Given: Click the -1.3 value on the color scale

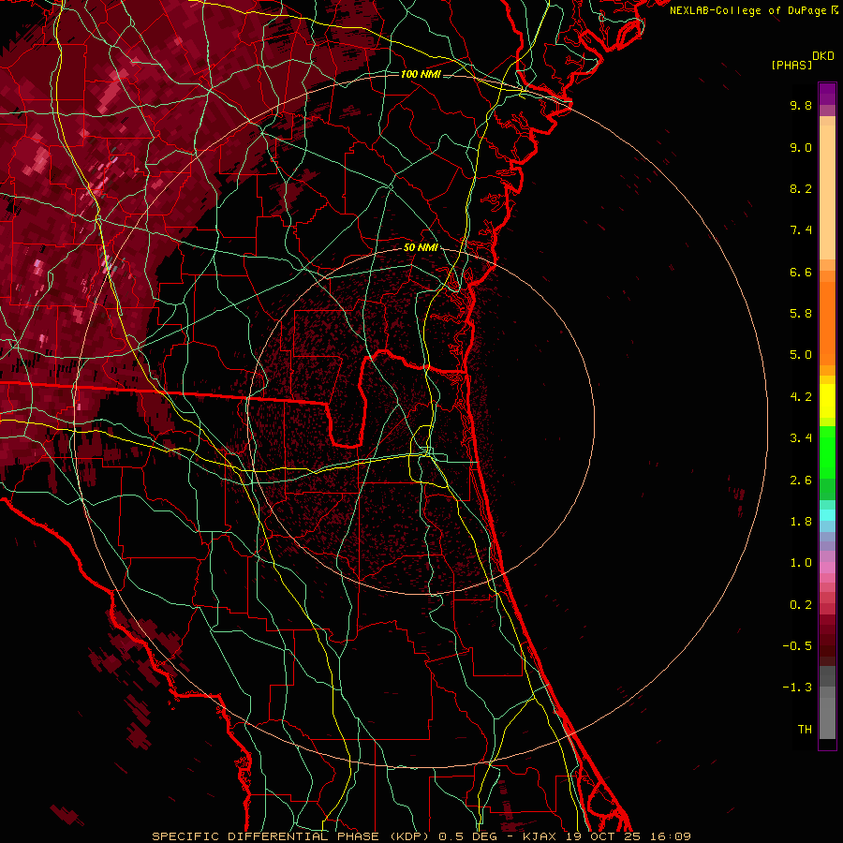Looking at the screenshot, I should 797,688.
